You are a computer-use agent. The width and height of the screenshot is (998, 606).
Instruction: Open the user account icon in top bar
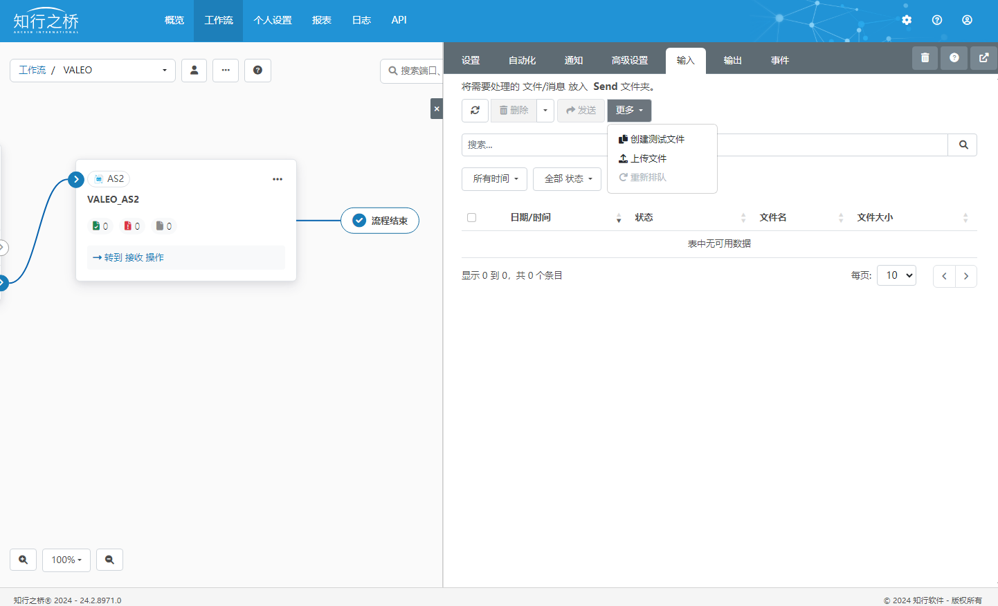tap(967, 20)
